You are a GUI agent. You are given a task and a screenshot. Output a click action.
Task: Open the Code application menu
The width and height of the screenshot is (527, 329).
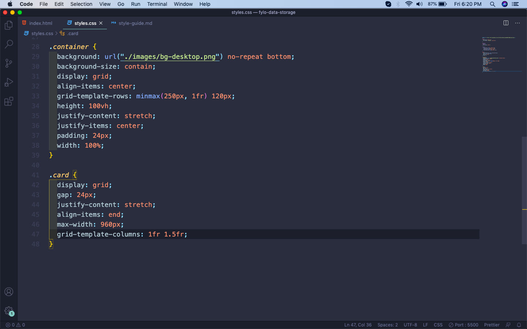point(26,4)
